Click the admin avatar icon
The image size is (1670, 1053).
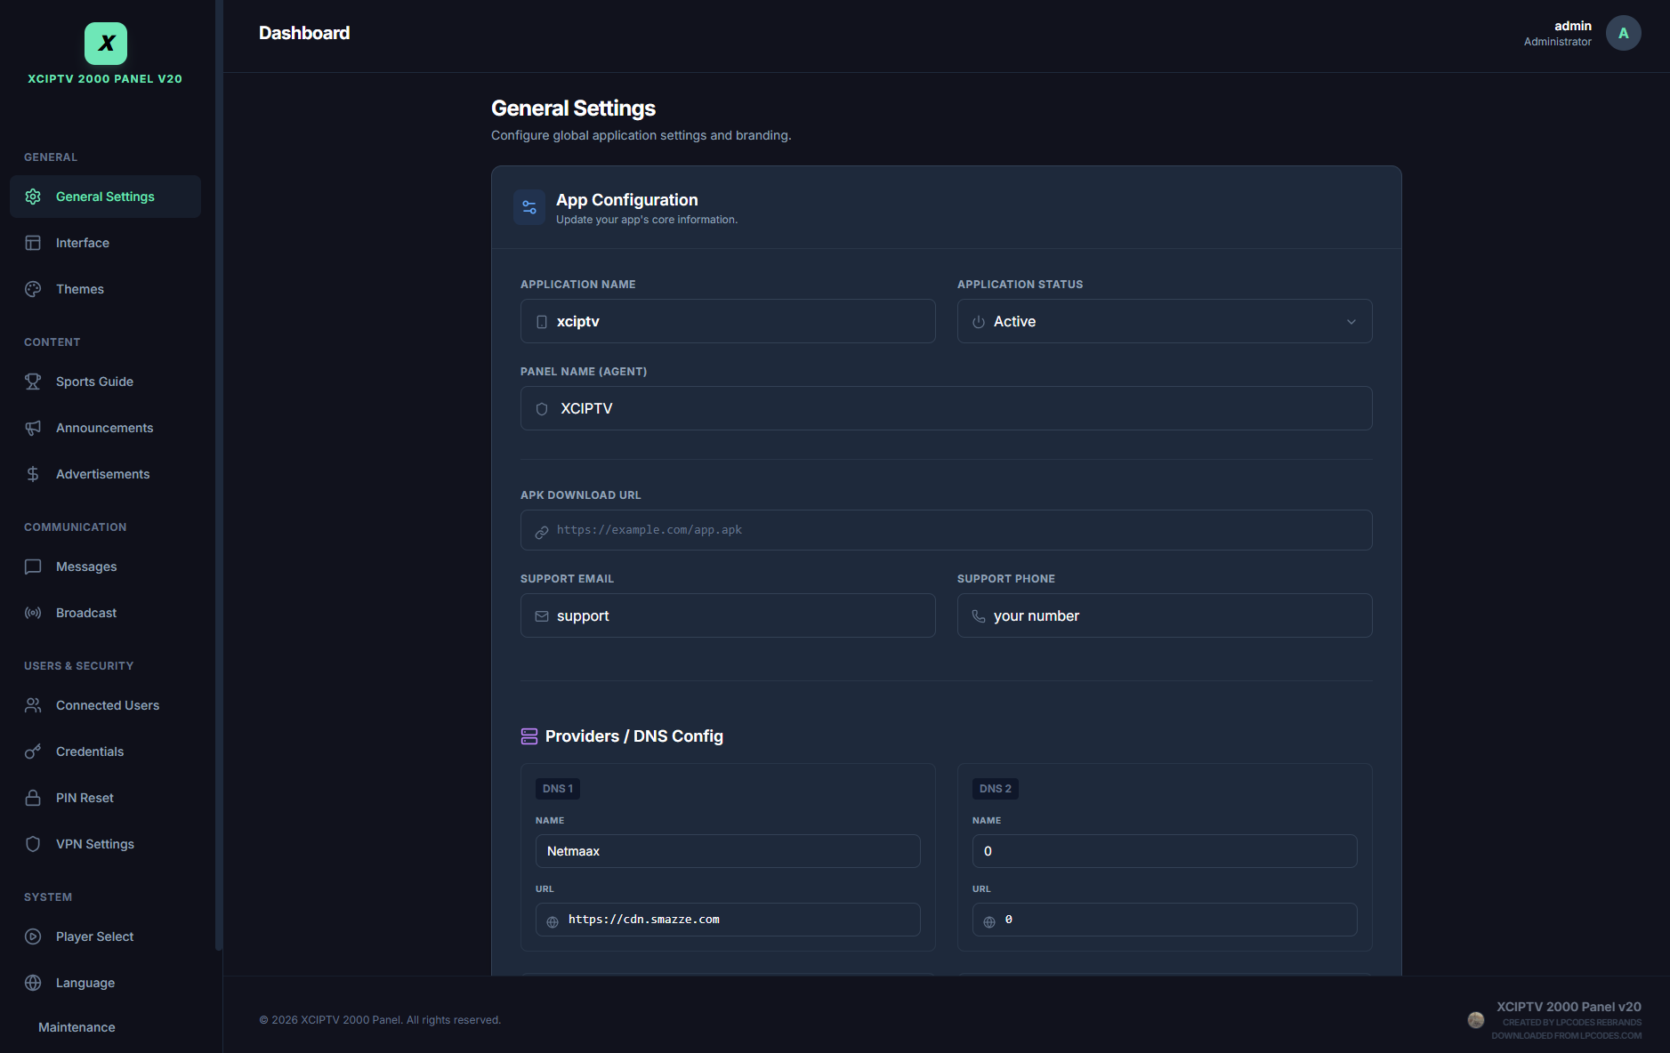pyautogui.click(x=1623, y=34)
